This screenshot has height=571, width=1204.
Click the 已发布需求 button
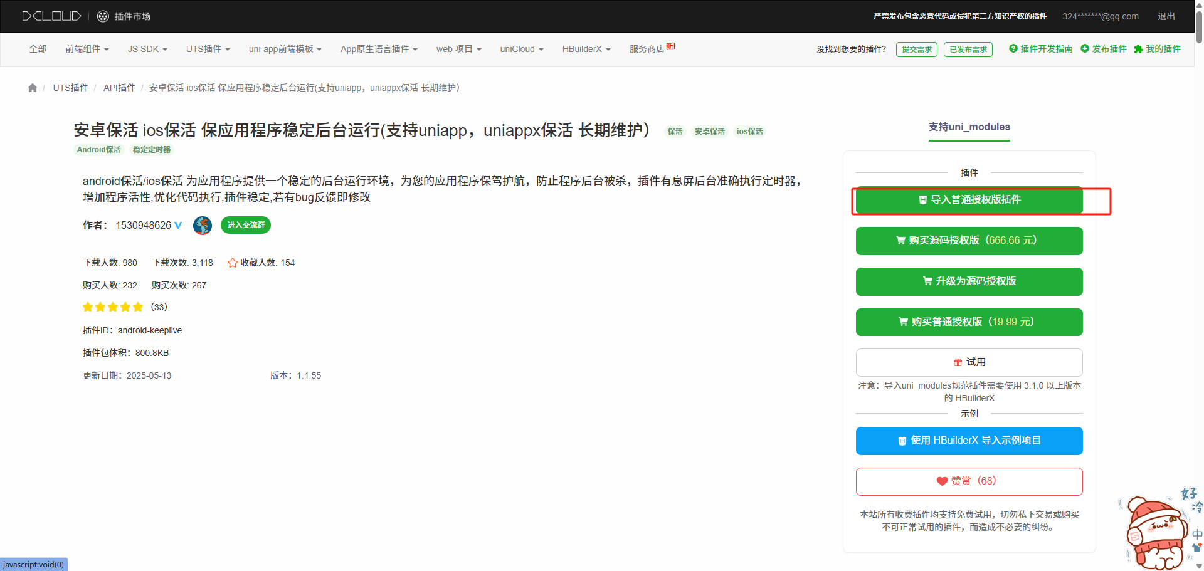click(968, 50)
